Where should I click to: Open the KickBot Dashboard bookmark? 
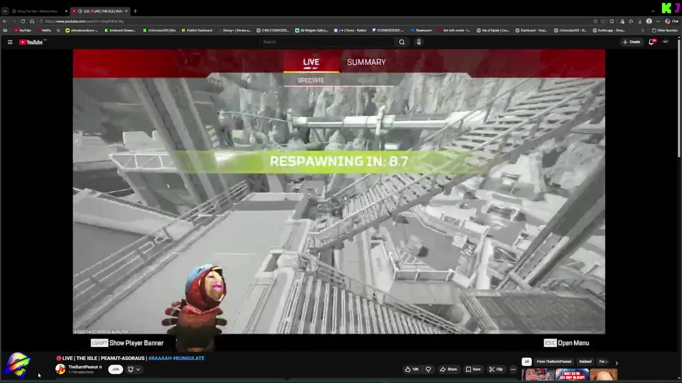tap(197, 30)
